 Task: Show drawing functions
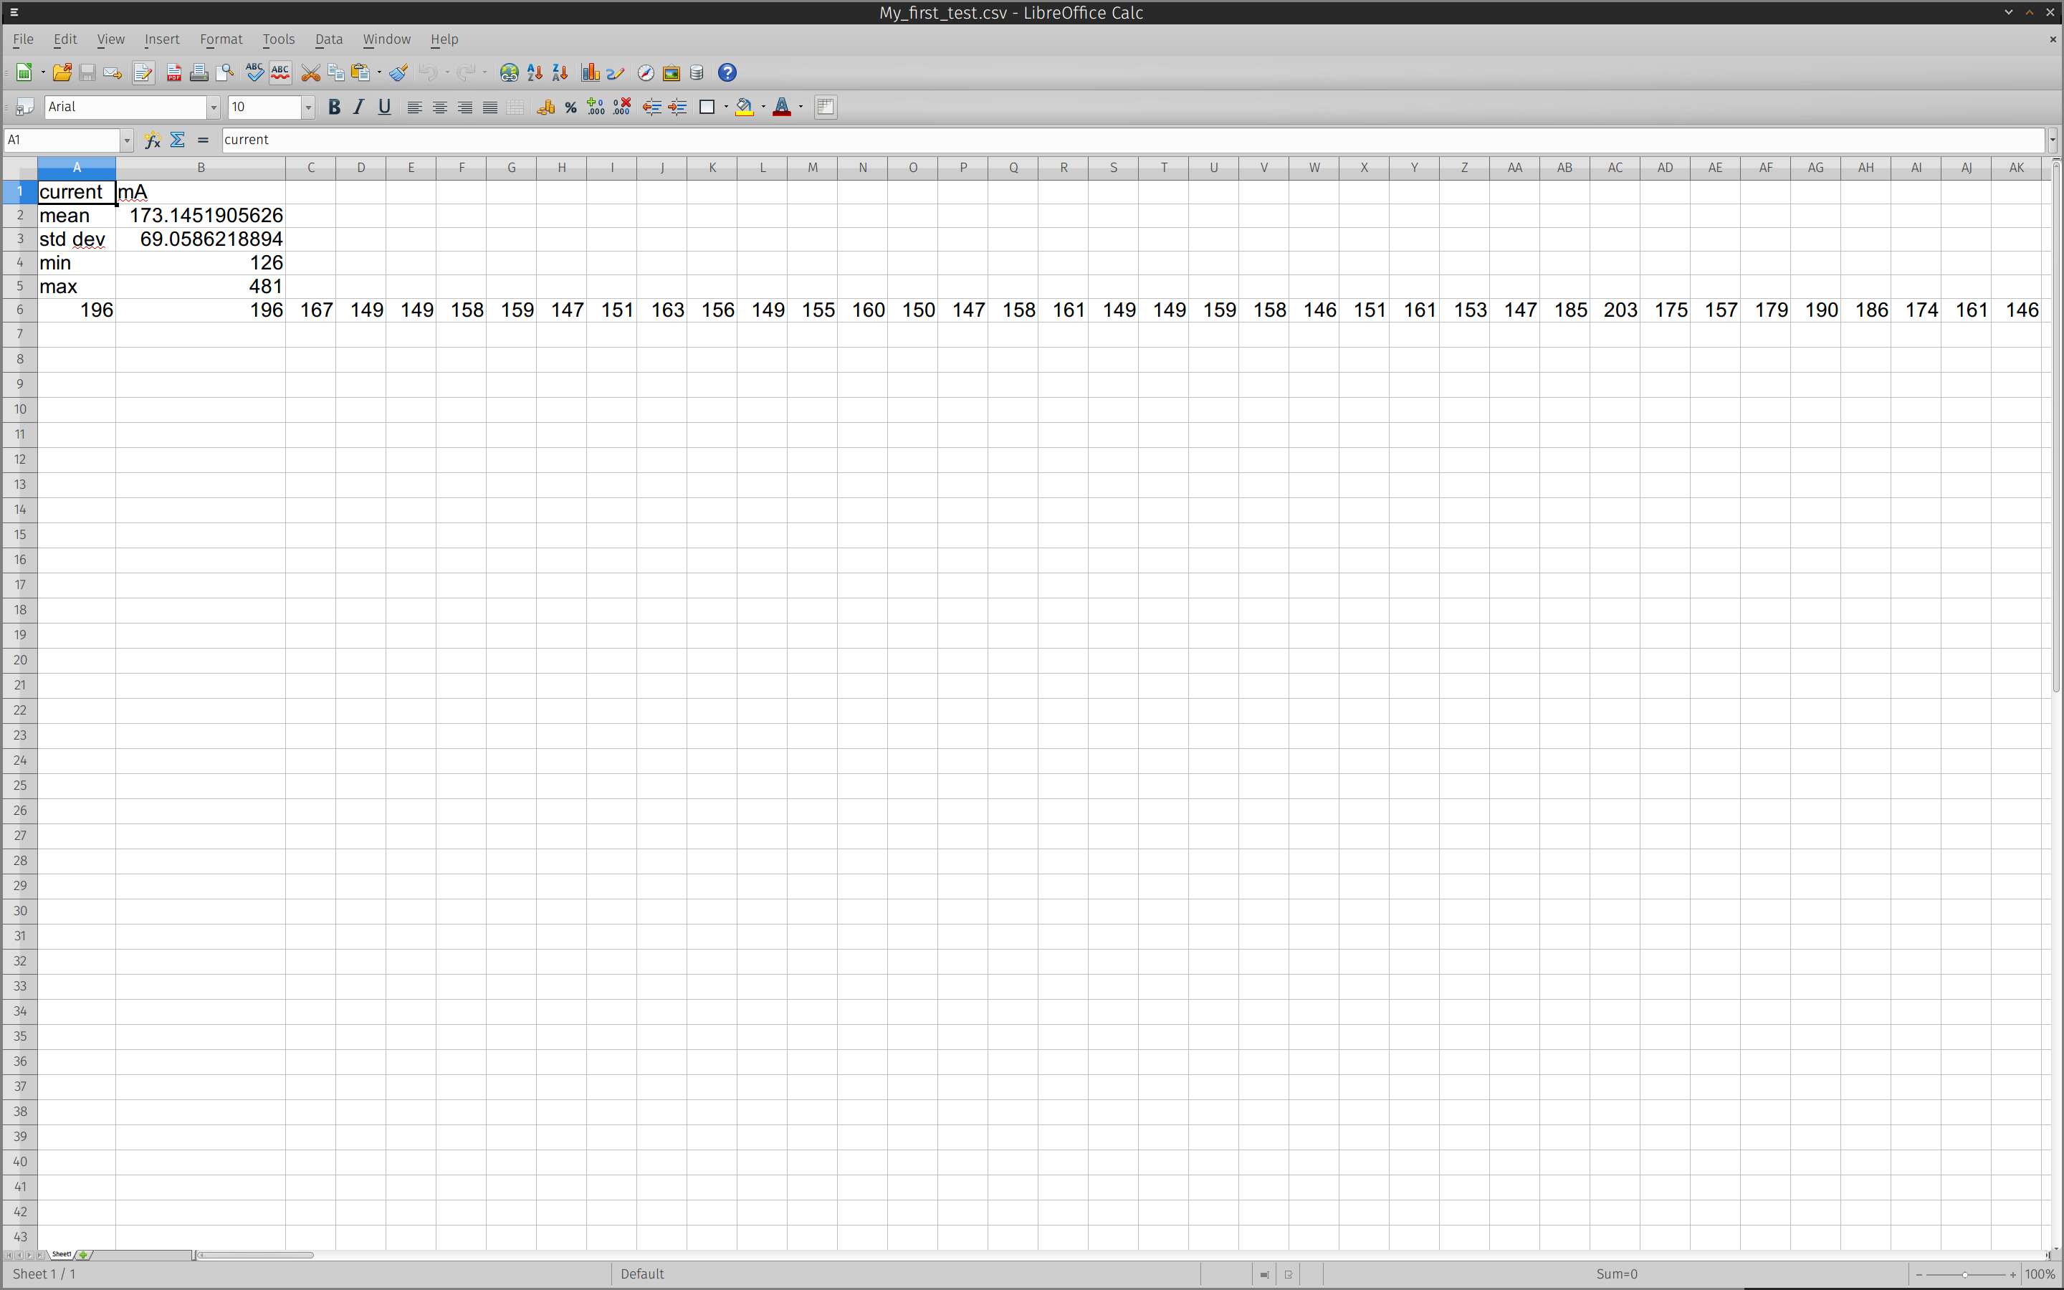[616, 72]
